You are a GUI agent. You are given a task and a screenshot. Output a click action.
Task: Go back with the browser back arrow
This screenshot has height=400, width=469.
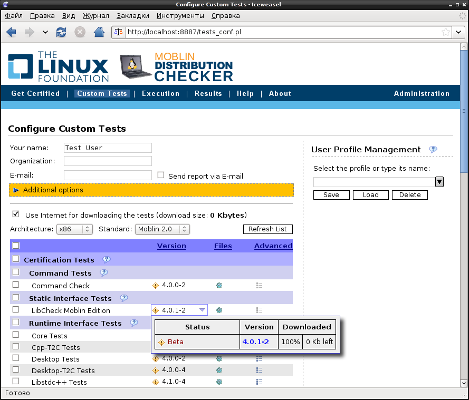(x=11, y=32)
